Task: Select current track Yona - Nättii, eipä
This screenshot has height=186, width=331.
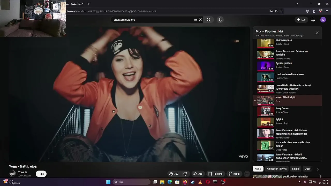Action: (x=287, y=100)
